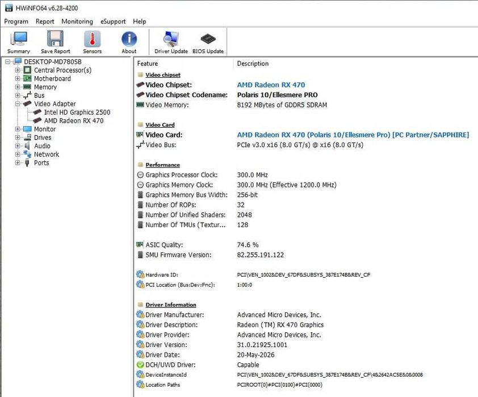Select Motherboard in the tree
This screenshot has width=478, height=397.
52,79
